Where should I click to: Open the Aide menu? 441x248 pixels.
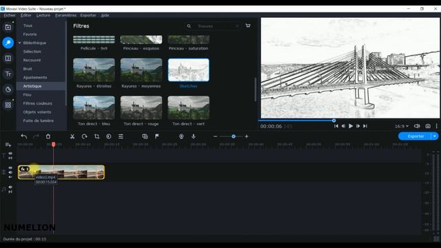pos(105,15)
